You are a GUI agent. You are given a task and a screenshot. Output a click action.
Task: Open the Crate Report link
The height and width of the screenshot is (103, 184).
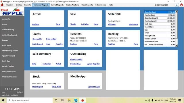(x=38, y=44)
